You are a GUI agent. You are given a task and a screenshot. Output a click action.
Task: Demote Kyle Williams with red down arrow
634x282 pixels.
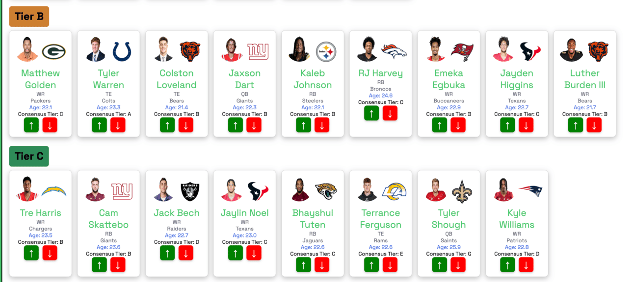526,264
